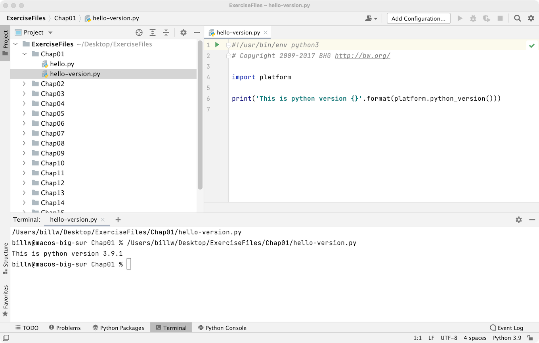Select the Chap12 folder row
The height and width of the screenshot is (343, 539).
(x=103, y=183)
